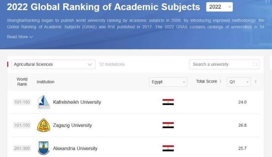Focus the Search a university field
272x157 pixels.
[221, 64]
